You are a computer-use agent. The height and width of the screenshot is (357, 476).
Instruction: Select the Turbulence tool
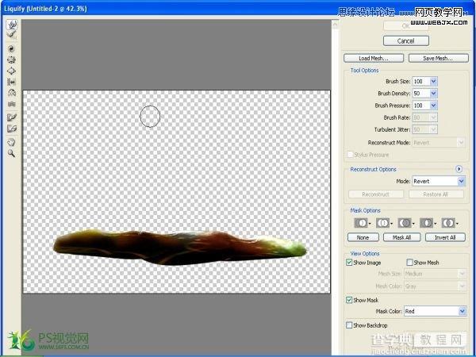click(12, 104)
